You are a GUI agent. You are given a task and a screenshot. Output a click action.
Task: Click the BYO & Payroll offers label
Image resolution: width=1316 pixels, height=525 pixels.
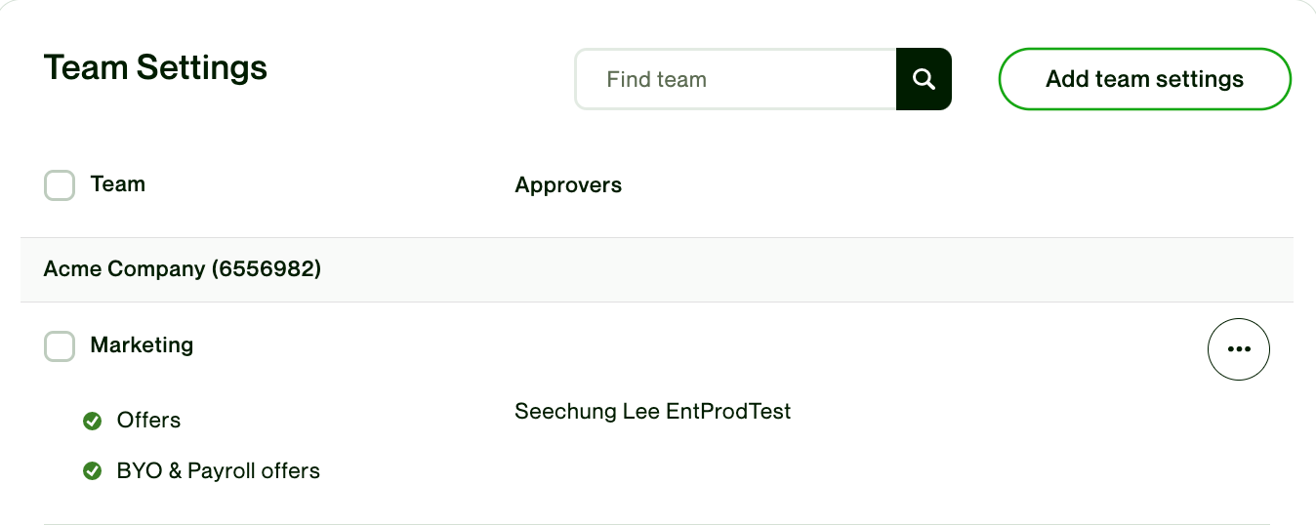218,471
